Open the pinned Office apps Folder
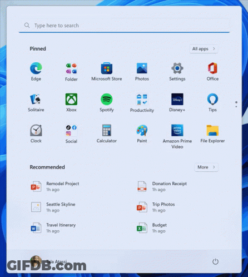This screenshot has width=248, height=277. tap(71, 72)
